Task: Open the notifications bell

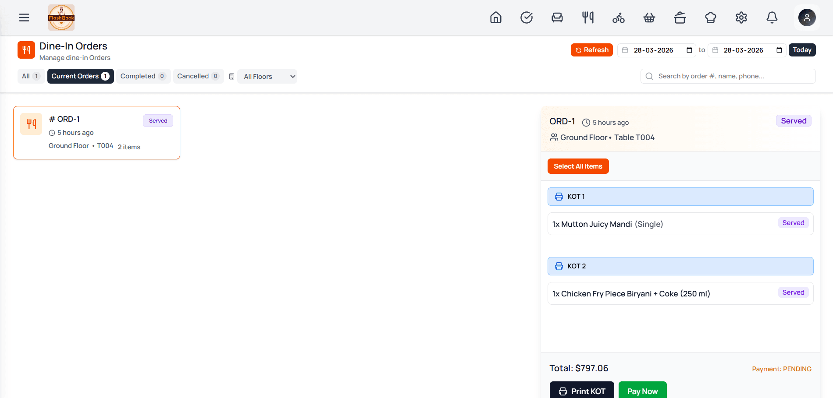Action: 772,18
